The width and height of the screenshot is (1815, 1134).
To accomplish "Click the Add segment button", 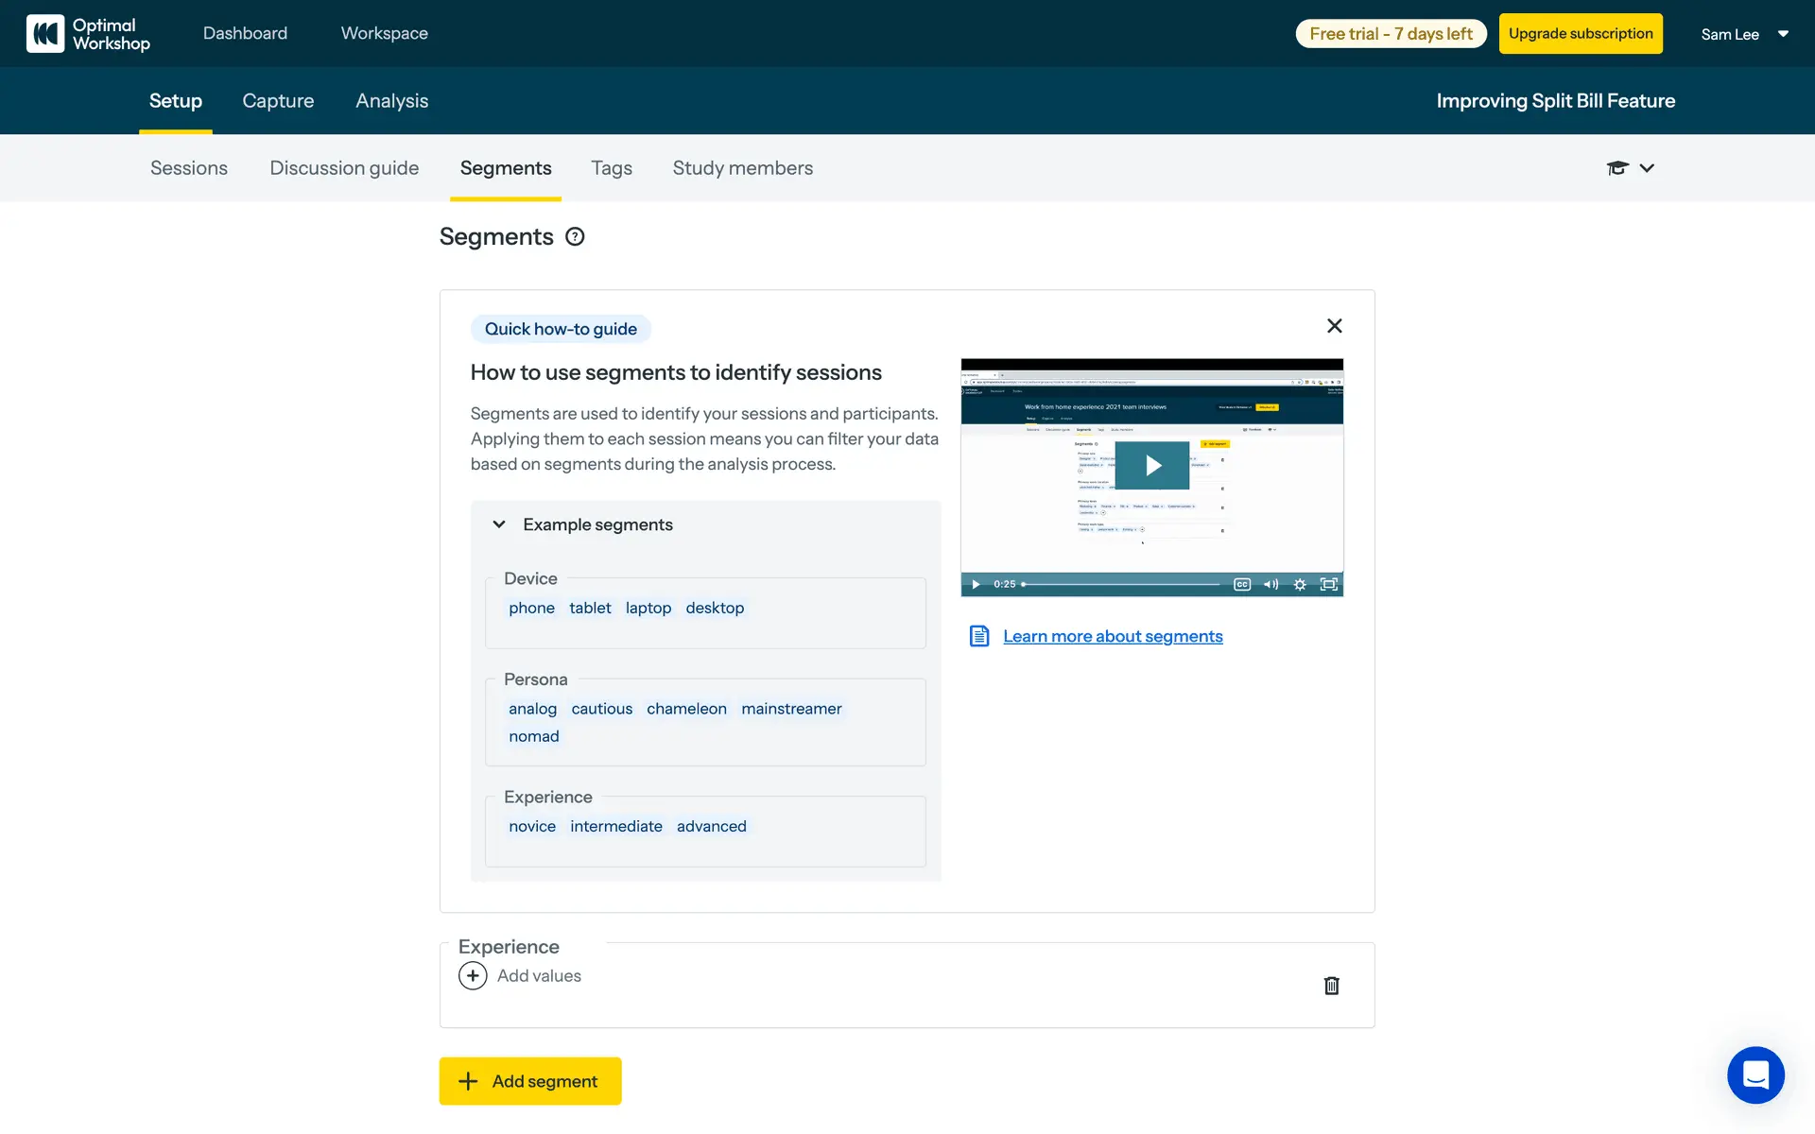I will [x=529, y=1081].
